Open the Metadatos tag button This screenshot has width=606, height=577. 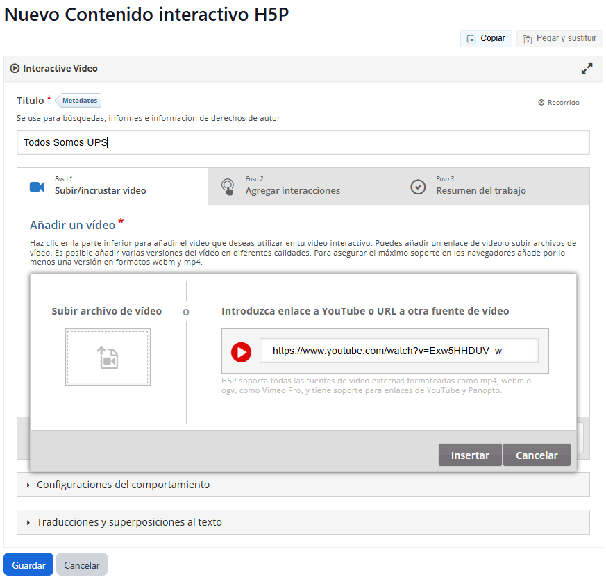[79, 101]
